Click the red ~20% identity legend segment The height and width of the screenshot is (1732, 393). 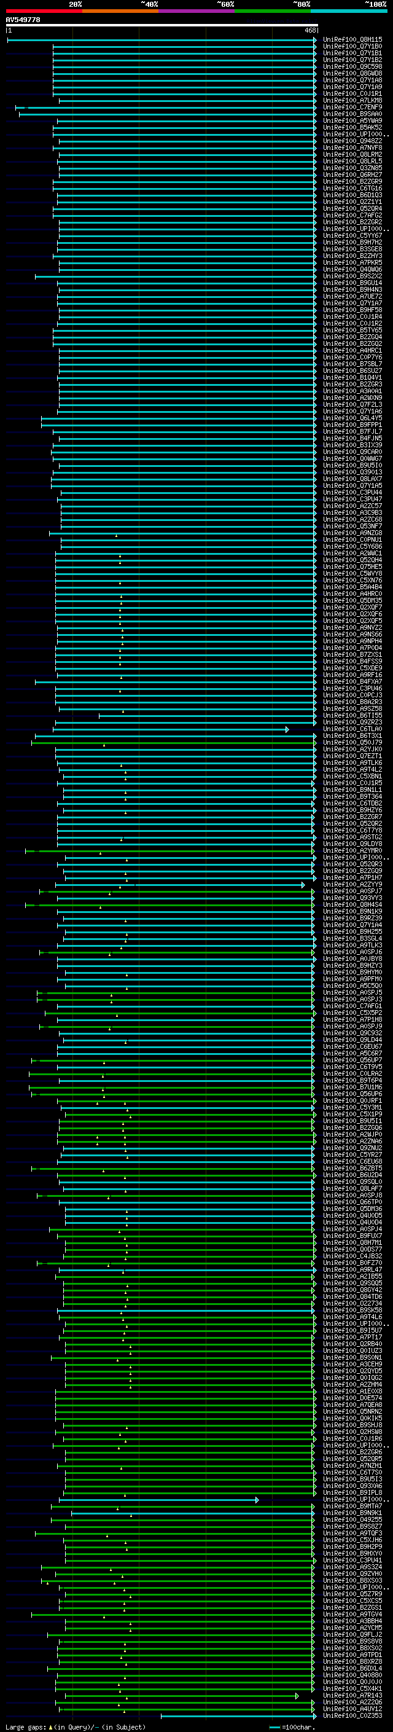44,11
